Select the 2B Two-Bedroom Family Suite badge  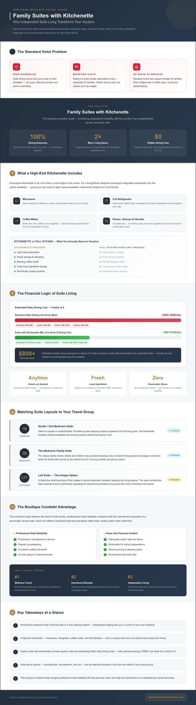24,453
